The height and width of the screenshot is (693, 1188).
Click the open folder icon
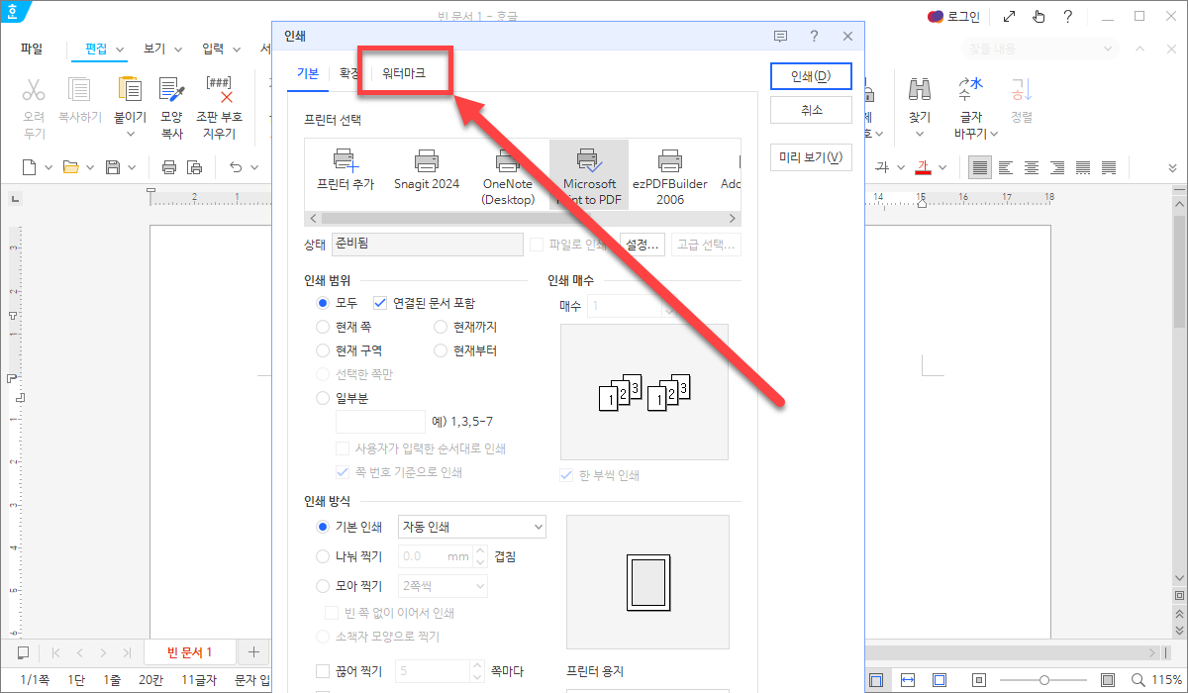click(71, 167)
